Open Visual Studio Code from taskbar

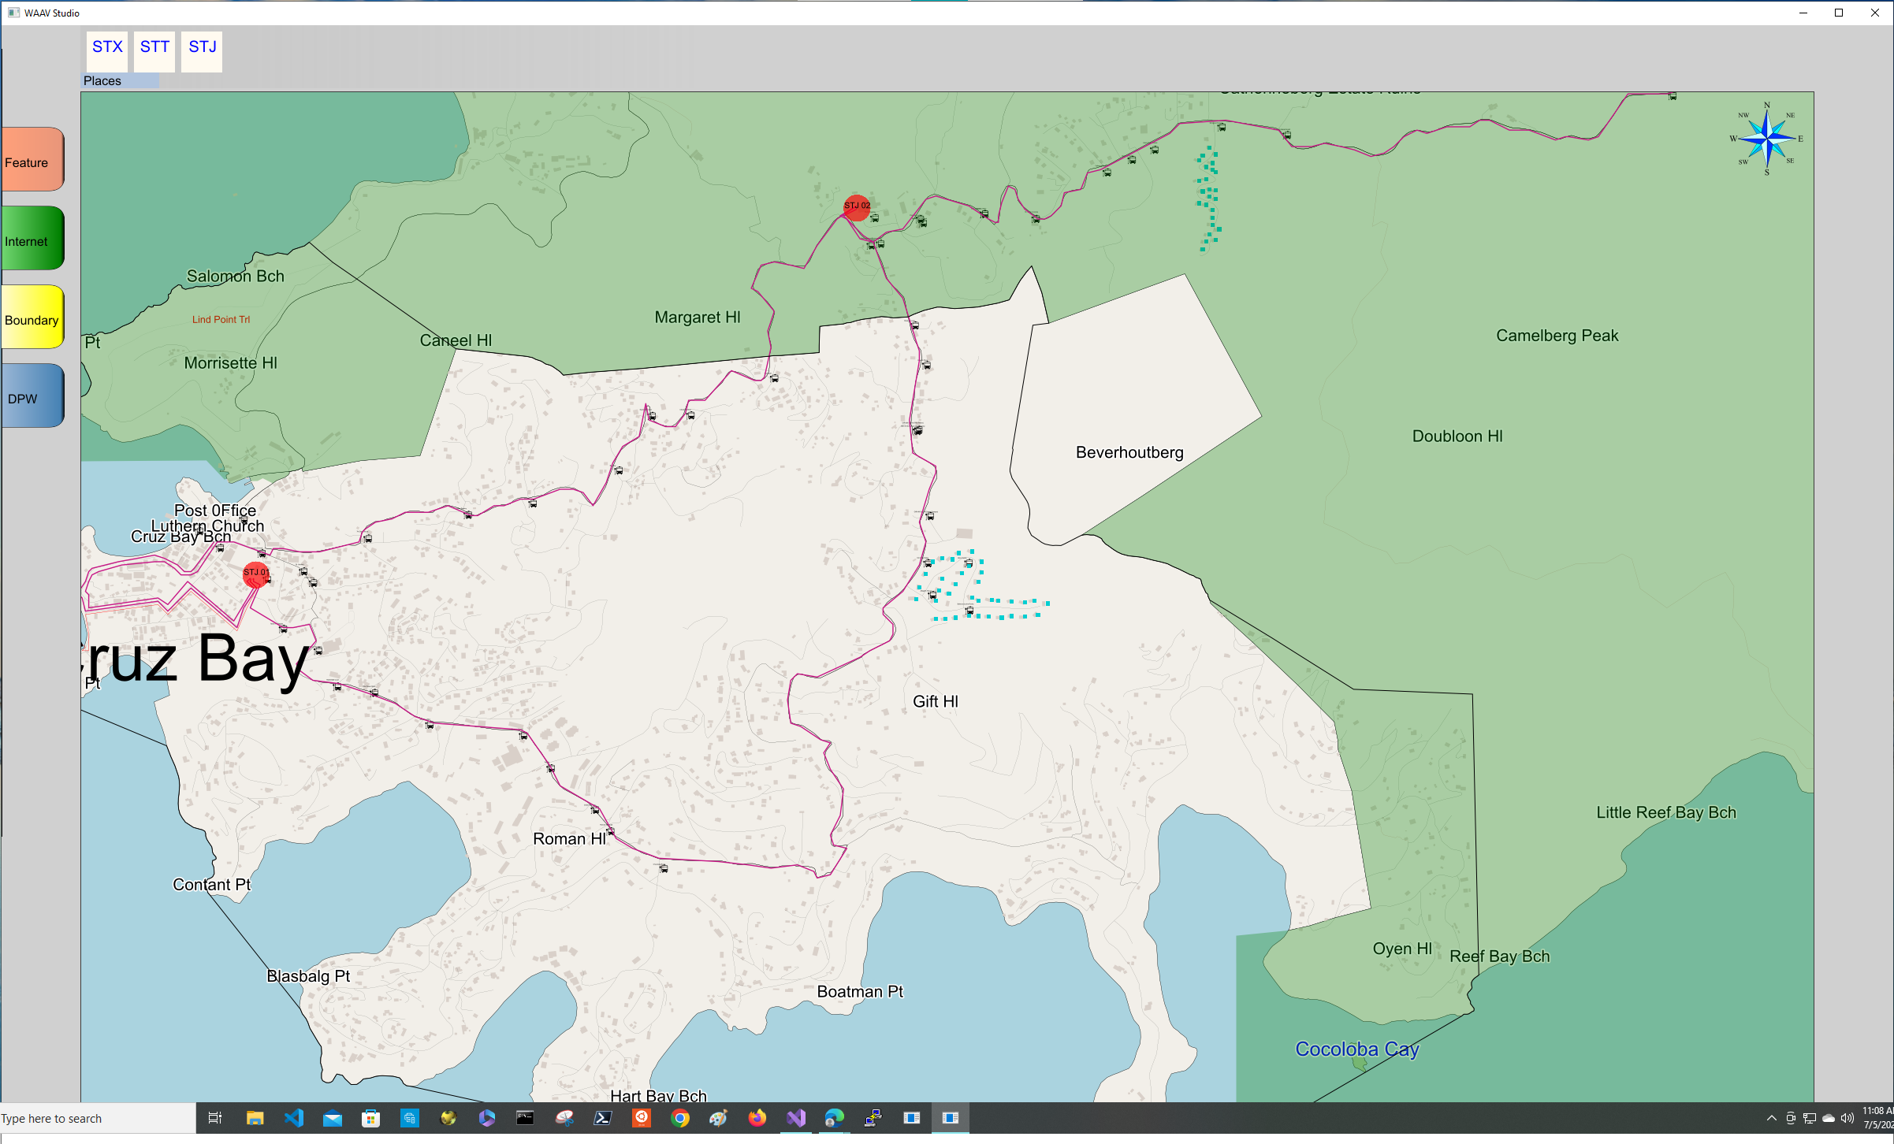(x=294, y=1118)
